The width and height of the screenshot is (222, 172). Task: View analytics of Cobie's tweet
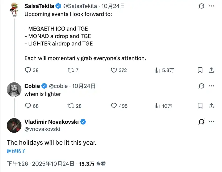click(157, 106)
